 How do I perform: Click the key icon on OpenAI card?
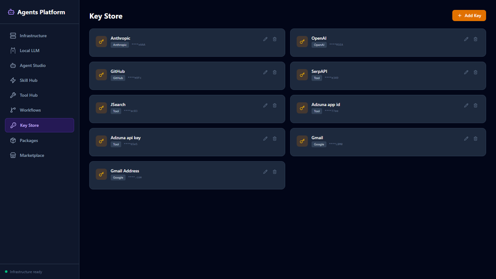[x=302, y=42]
